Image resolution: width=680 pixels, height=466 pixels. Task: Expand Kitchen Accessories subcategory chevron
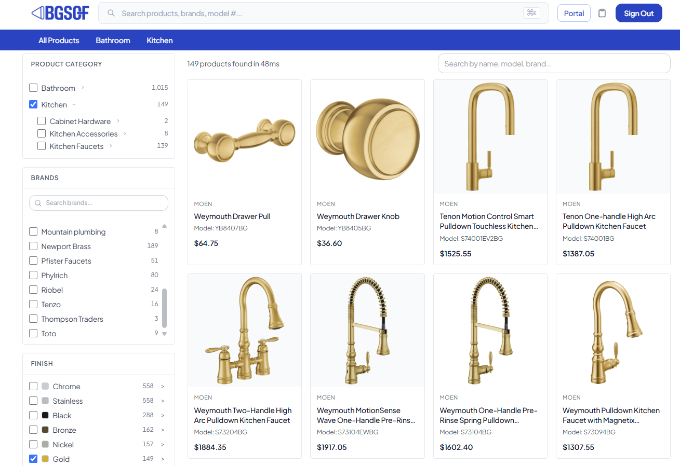(125, 133)
